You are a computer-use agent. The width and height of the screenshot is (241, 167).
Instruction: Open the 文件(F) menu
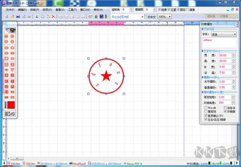(x=10, y=9)
